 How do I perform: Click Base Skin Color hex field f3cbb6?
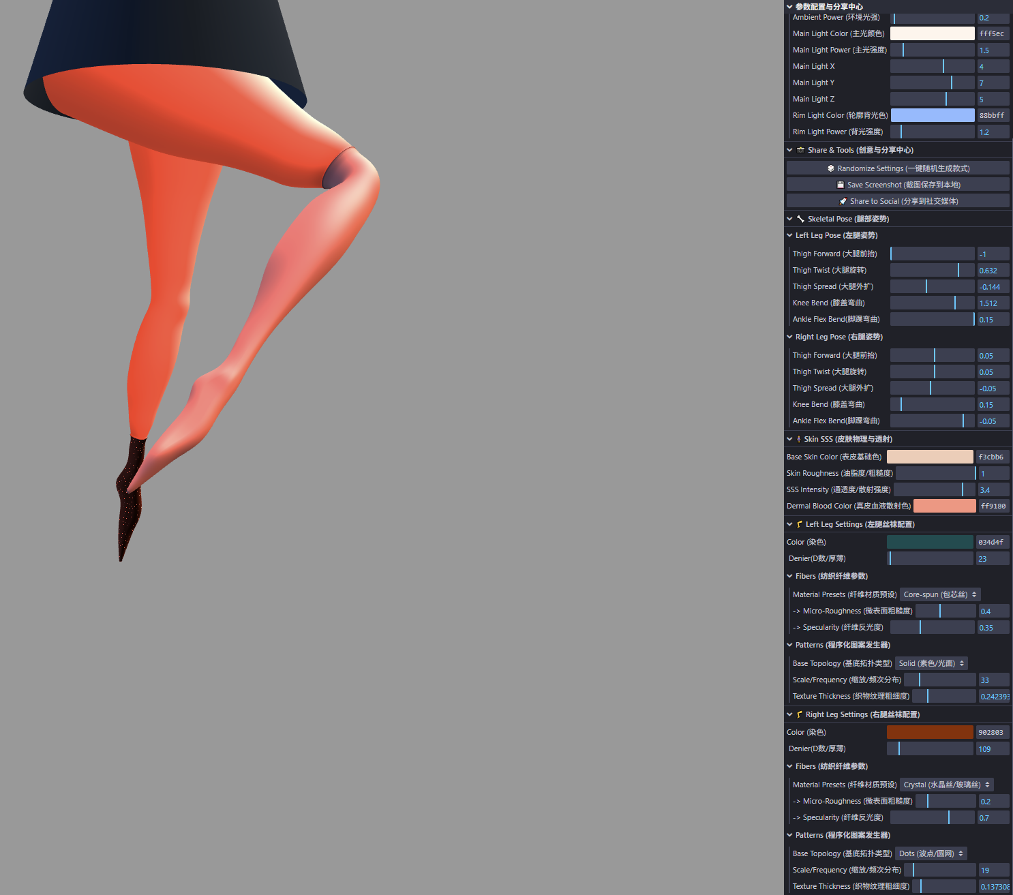tap(993, 457)
